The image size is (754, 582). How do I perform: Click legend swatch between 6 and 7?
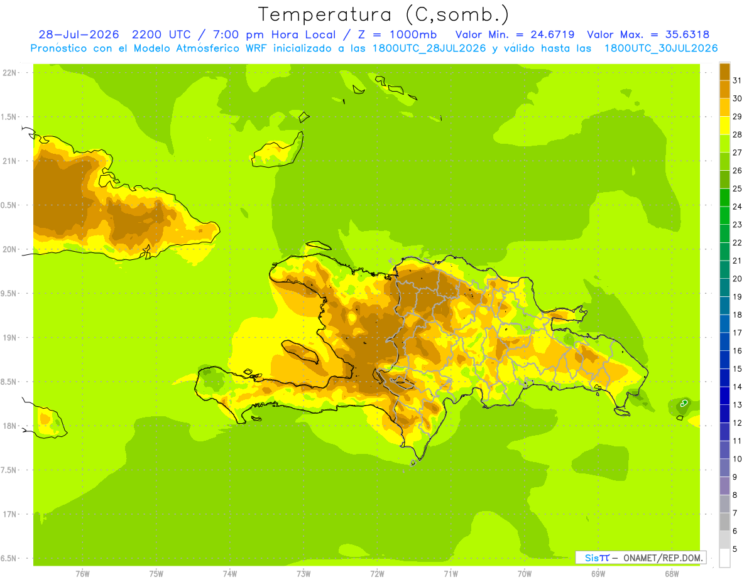[x=724, y=522]
